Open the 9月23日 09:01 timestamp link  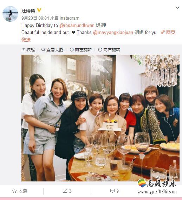(x=35, y=18)
